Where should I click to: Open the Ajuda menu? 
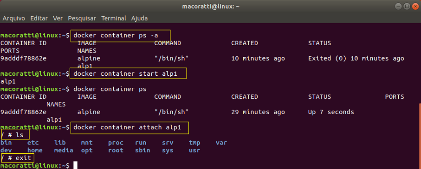tap(139, 18)
